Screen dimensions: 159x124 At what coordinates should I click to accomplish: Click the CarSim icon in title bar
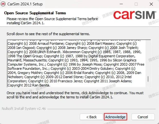[3, 4]
